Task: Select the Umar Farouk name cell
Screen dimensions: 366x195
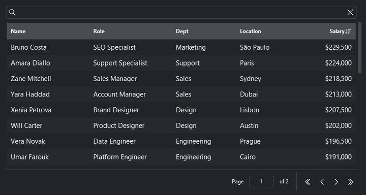Action: click(x=29, y=157)
